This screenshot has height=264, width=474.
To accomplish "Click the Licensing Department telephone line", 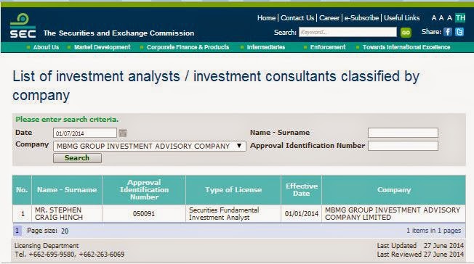I will click(x=70, y=255).
